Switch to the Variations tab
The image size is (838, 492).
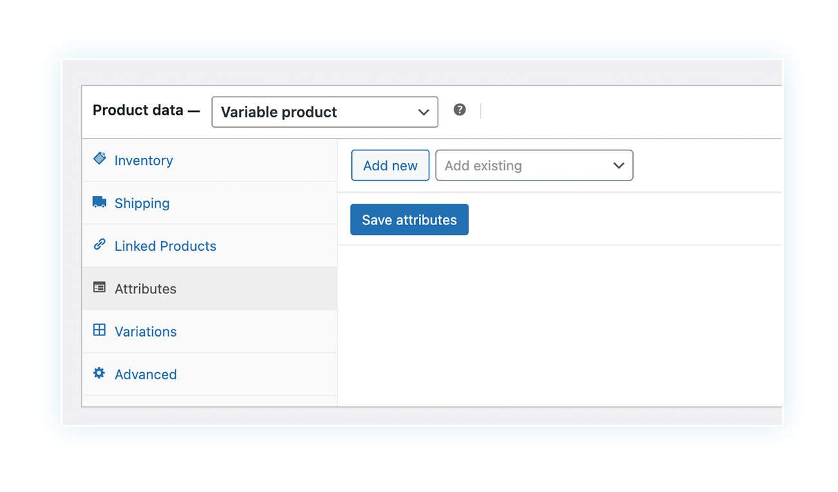click(x=209, y=331)
